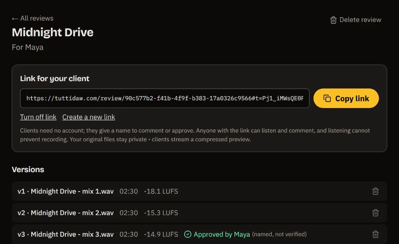Click the -15.3 LUFS value
The width and height of the screenshot is (399, 244).
[x=161, y=213]
